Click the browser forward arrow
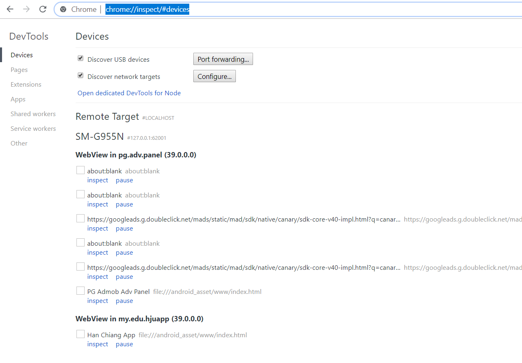Viewport: 522px width, 363px height. point(27,9)
